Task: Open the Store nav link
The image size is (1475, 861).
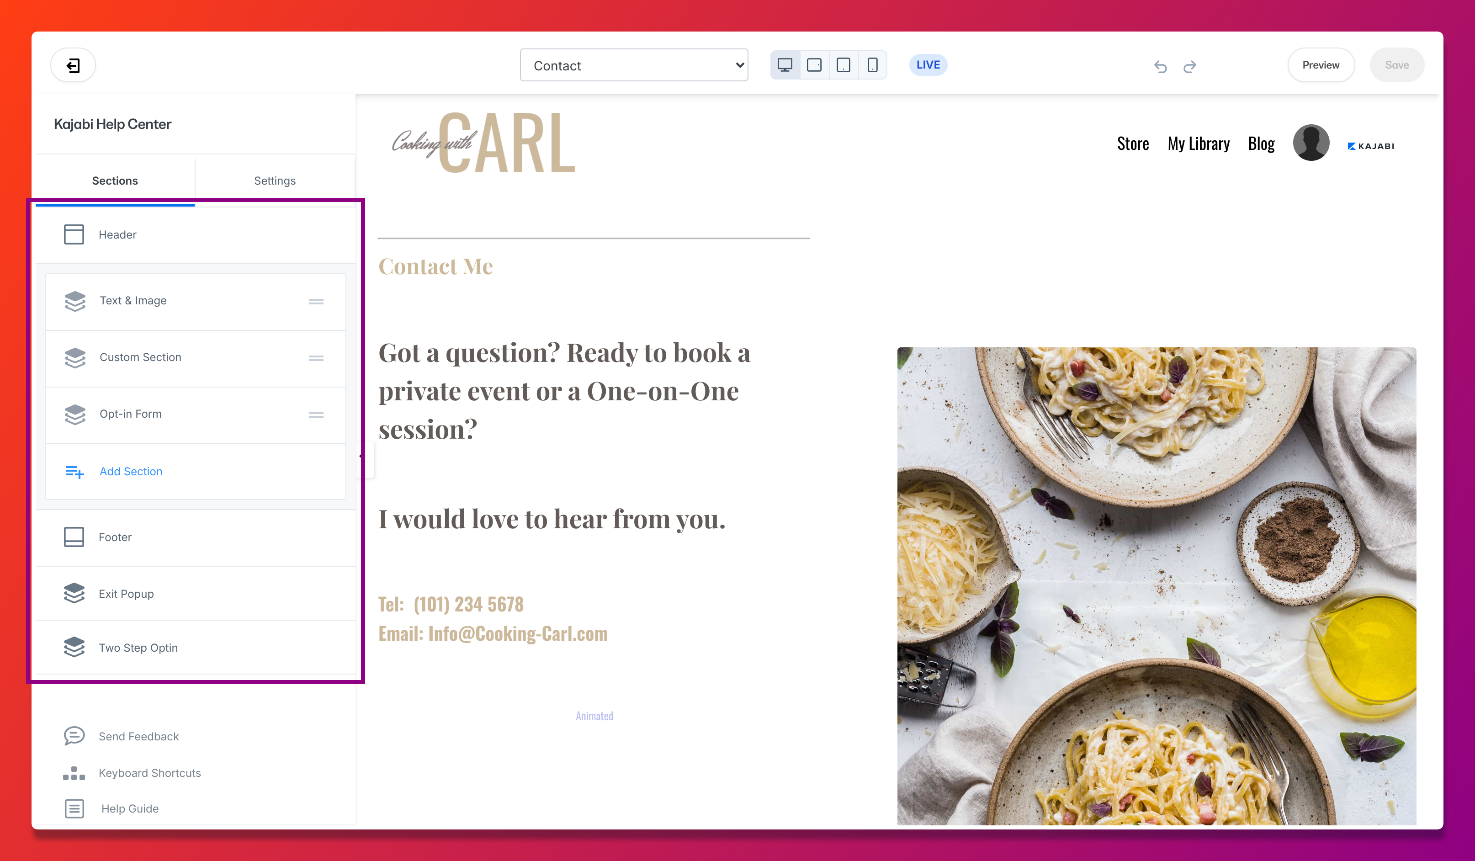Action: coord(1133,144)
